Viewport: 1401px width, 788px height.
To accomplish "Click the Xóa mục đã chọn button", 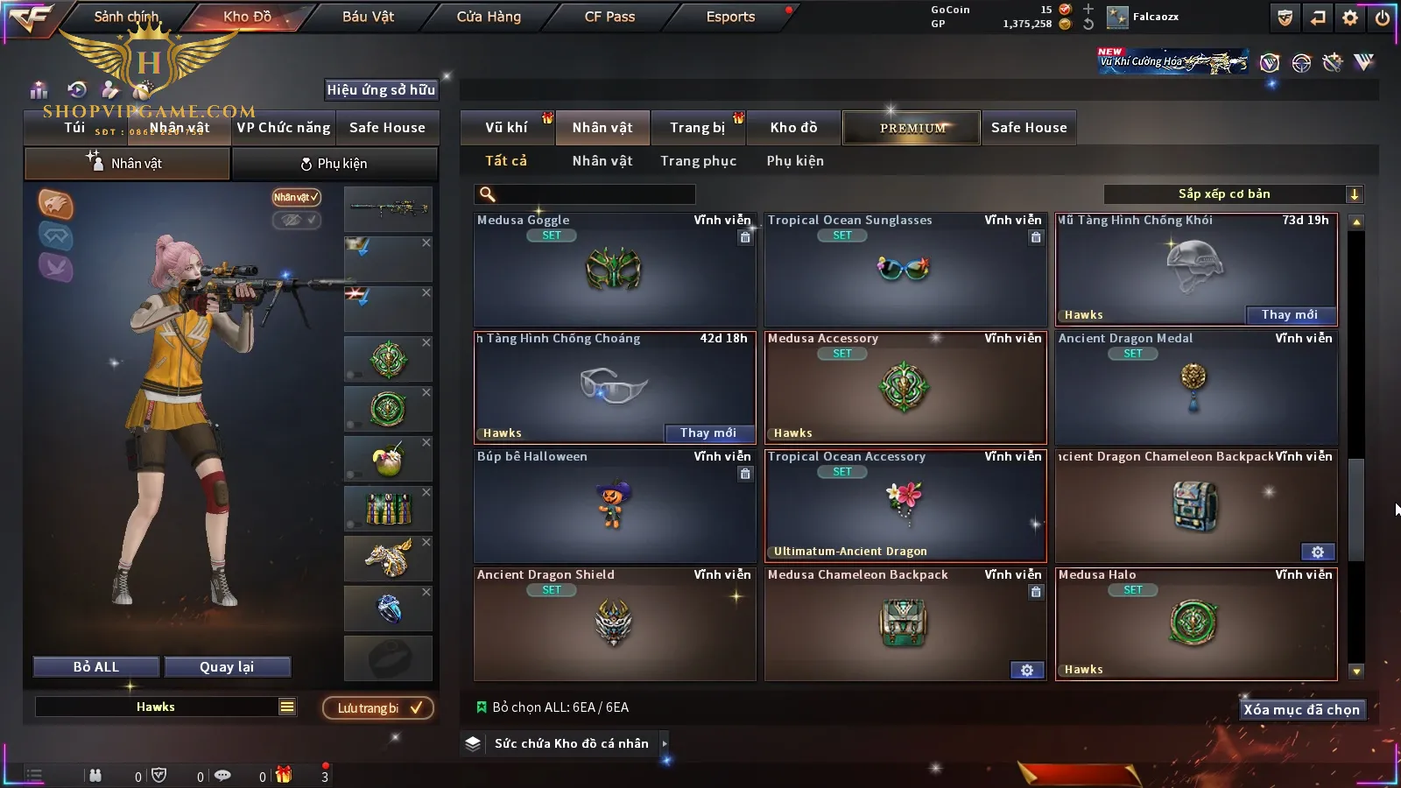I will (1302, 709).
